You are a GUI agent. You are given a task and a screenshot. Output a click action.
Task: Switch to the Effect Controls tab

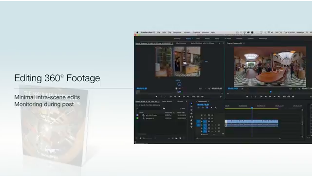(181, 43)
